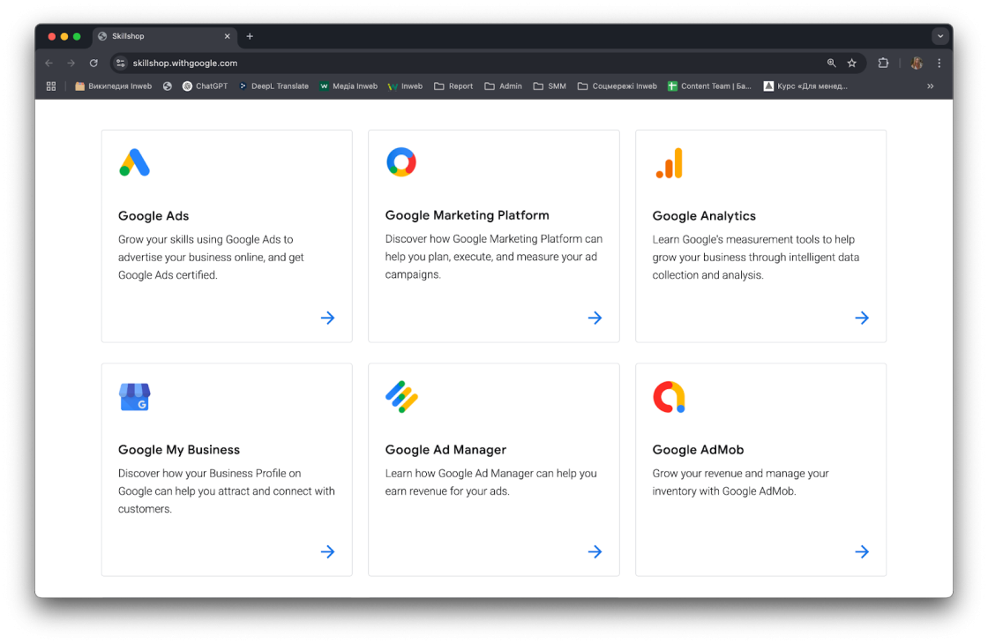This screenshot has width=988, height=644.
Task: Select the Skillshop browser tab
Action: click(x=164, y=36)
